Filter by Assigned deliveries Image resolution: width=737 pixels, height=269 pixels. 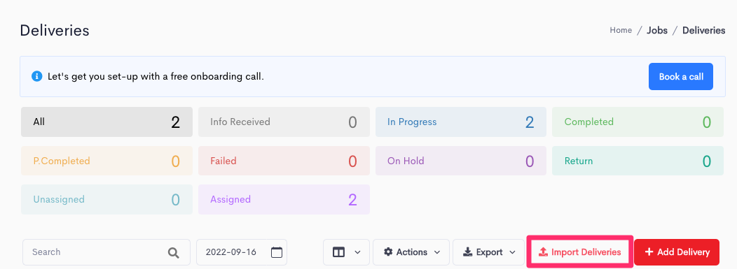click(284, 200)
